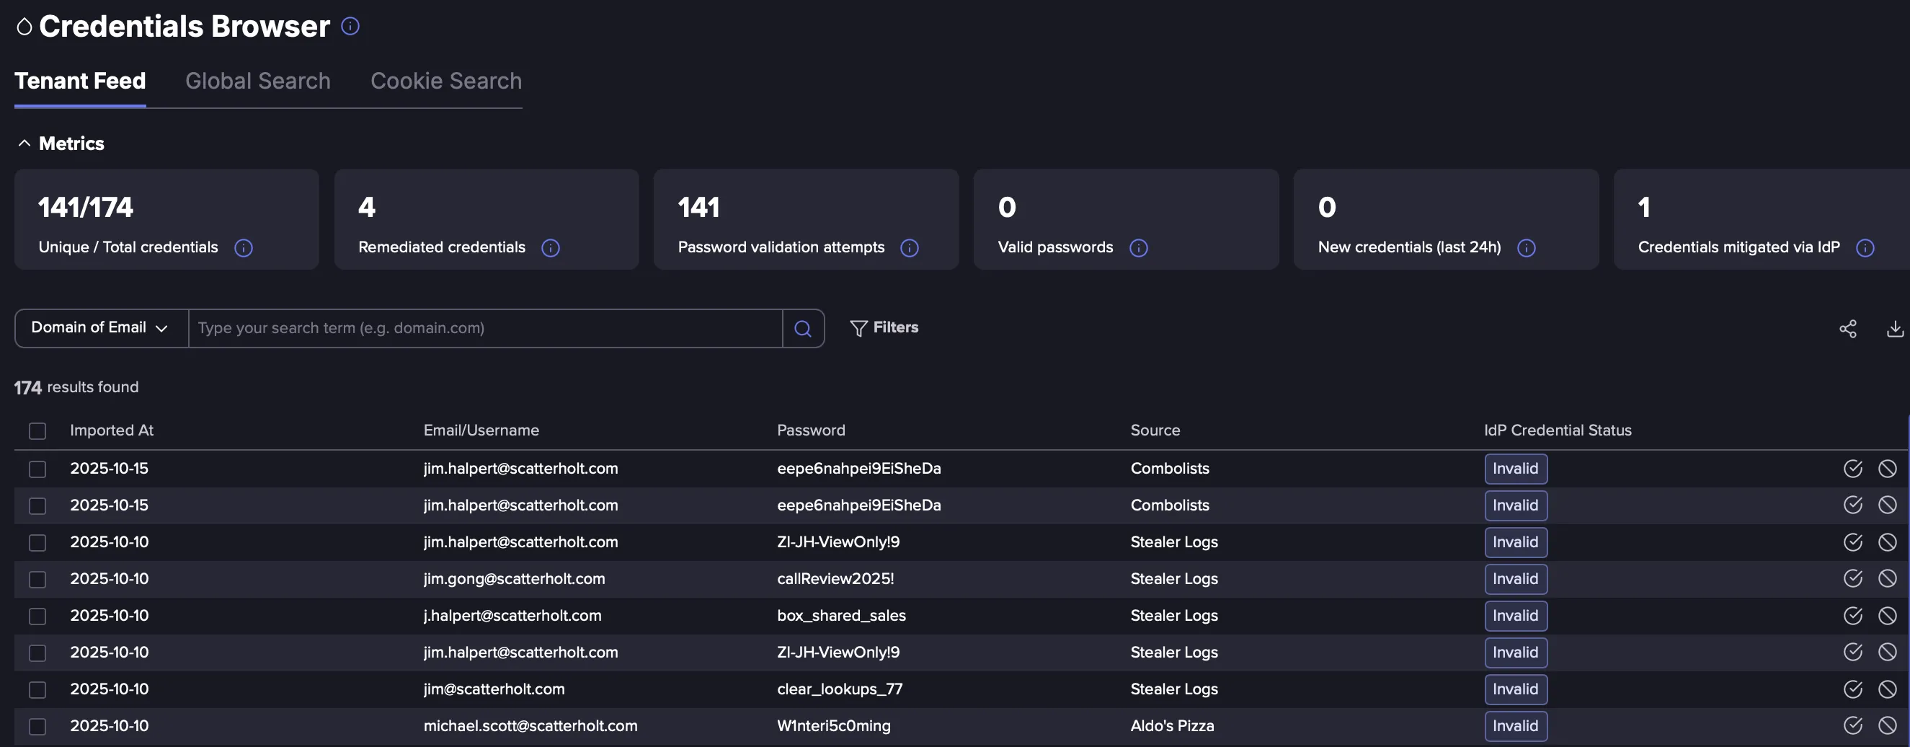The width and height of the screenshot is (1910, 747).
Task: Mark the jim.gong@scatterholt.com row as remediated (check icon)
Action: [x=1852, y=578]
